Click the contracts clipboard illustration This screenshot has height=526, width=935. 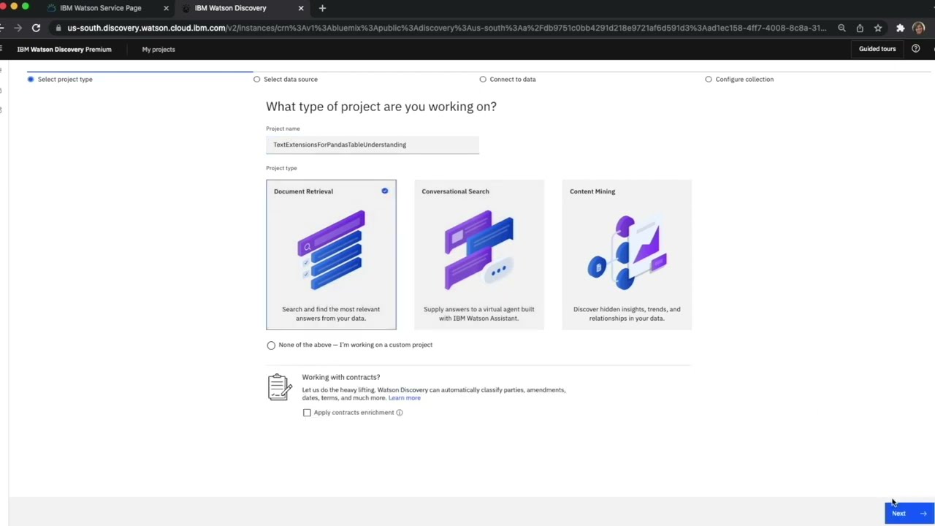pyautogui.click(x=279, y=387)
